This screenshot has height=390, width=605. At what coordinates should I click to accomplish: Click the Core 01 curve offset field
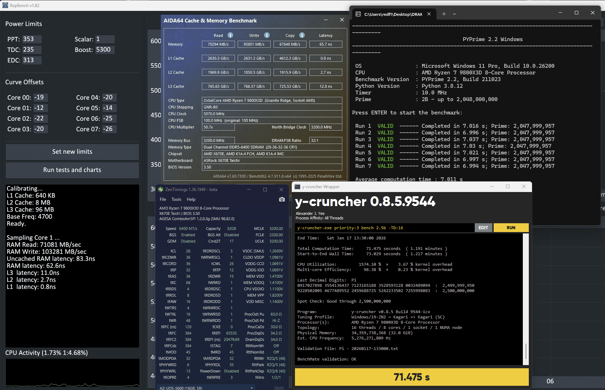click(x=40, y=108)
